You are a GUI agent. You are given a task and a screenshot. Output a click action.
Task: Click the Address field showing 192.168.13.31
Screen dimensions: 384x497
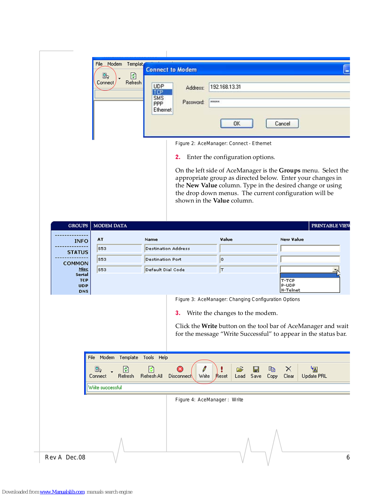click(x=279, y=87)
